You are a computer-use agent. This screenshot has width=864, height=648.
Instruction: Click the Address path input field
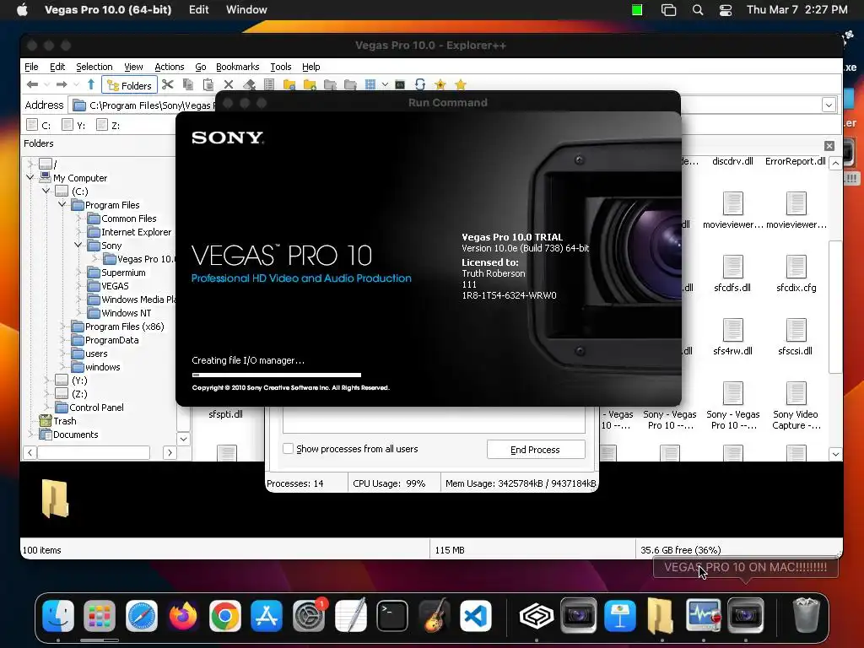[x=143, y=105]
